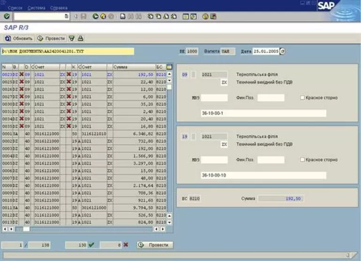Click the horizontal scrollbar thumb under table
This screenshot has width=361, height=261.
(x=26, y=229)
